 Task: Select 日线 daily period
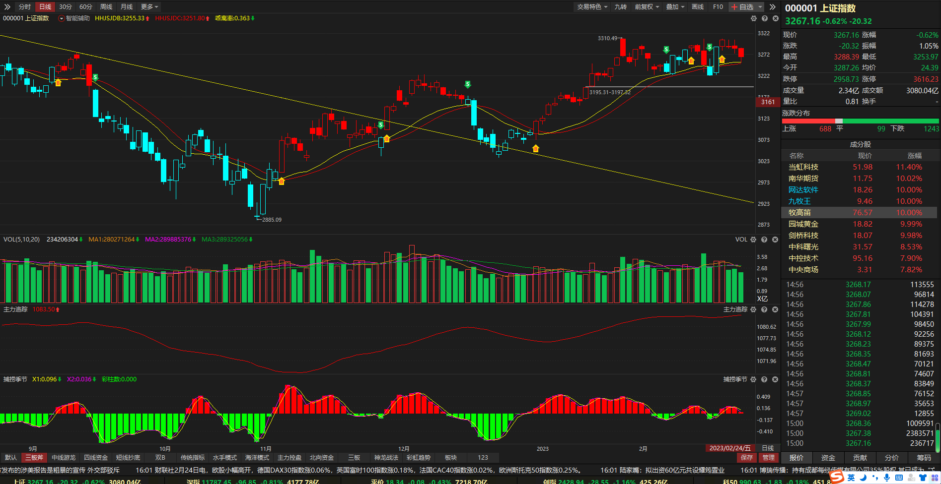pos(45,7)
